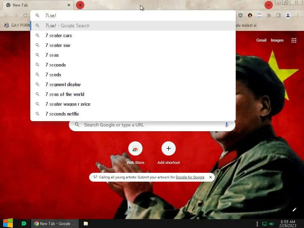Viewport: 304px width, 228px height.
Task: Open the tab search red dropdown arrow
Action: [x=268, y=5]
